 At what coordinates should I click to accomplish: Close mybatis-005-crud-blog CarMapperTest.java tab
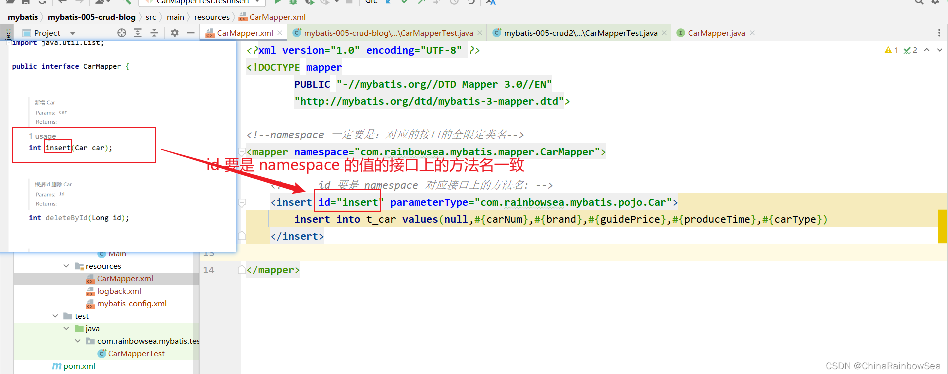[x=480, y=33]
